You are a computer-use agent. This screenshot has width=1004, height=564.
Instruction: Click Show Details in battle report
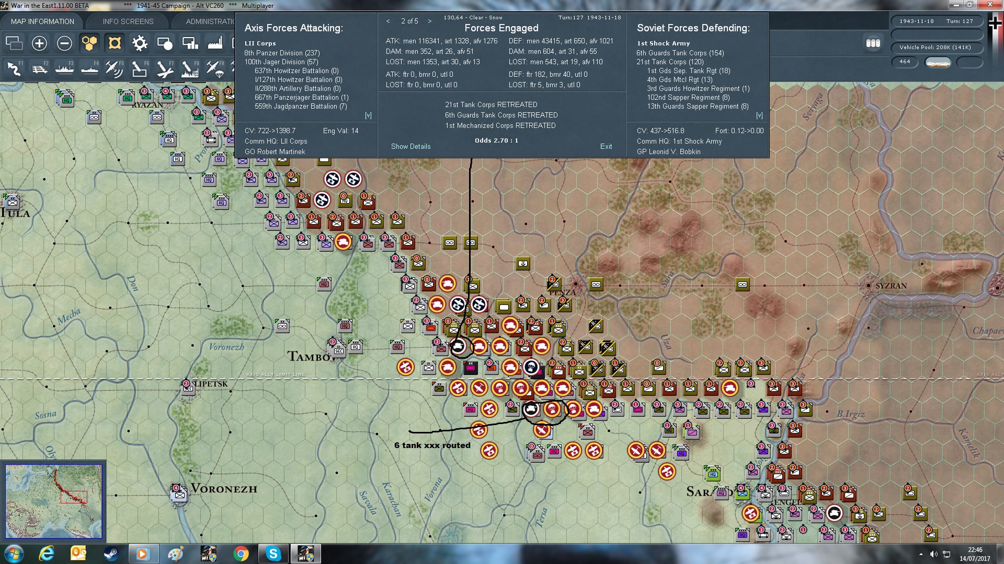click(410, 146)
